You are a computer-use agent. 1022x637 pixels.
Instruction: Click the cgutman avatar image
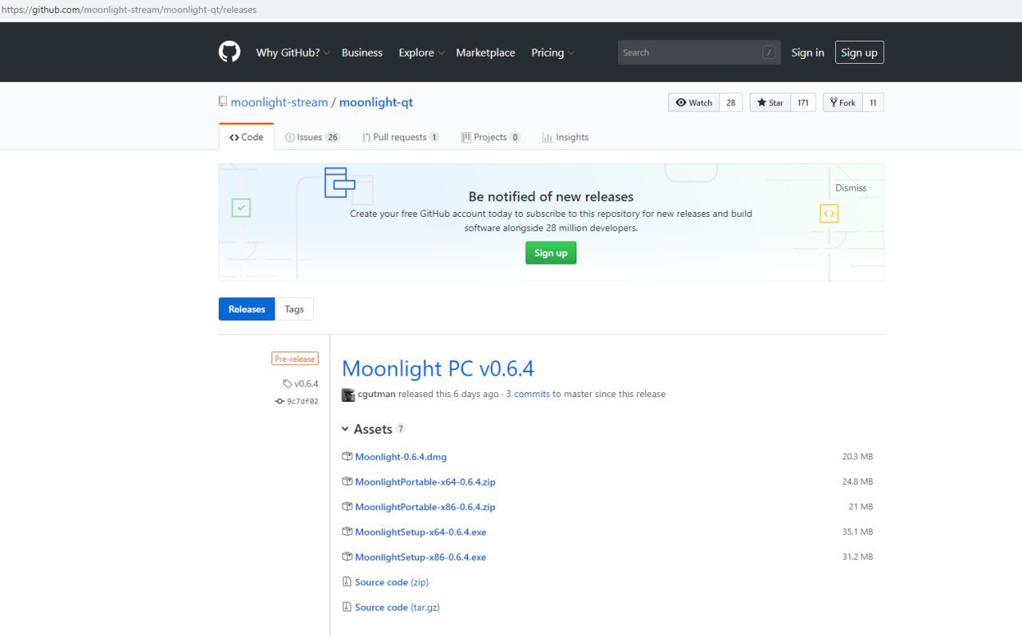pyautogui.click(x=348, y=395)
